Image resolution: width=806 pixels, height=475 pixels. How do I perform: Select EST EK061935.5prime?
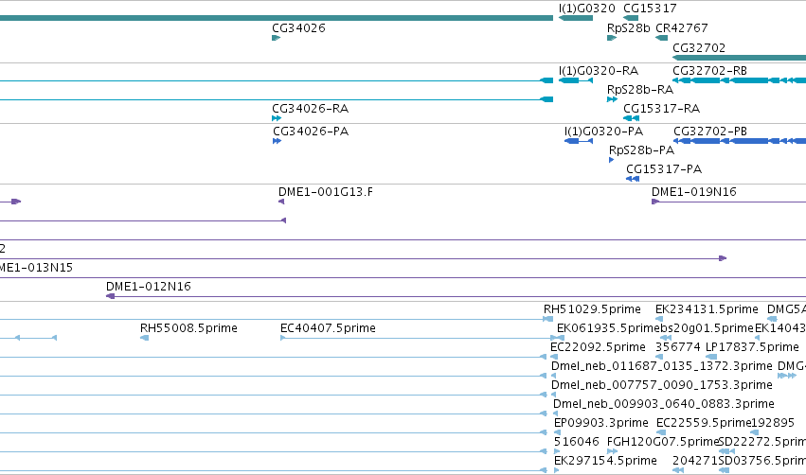pyautogui.click(x=608, y=327)
